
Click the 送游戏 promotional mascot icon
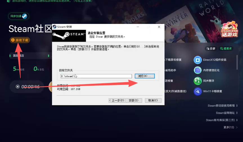(x=229, y=29)
